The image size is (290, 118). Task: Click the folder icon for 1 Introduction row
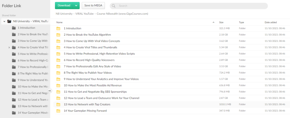[x=58, y=28]
